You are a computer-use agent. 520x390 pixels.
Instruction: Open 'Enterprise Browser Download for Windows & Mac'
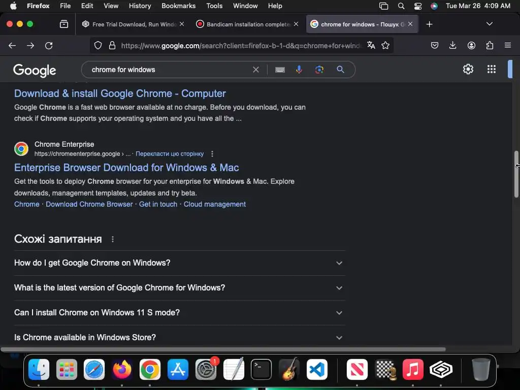point(126,168)
